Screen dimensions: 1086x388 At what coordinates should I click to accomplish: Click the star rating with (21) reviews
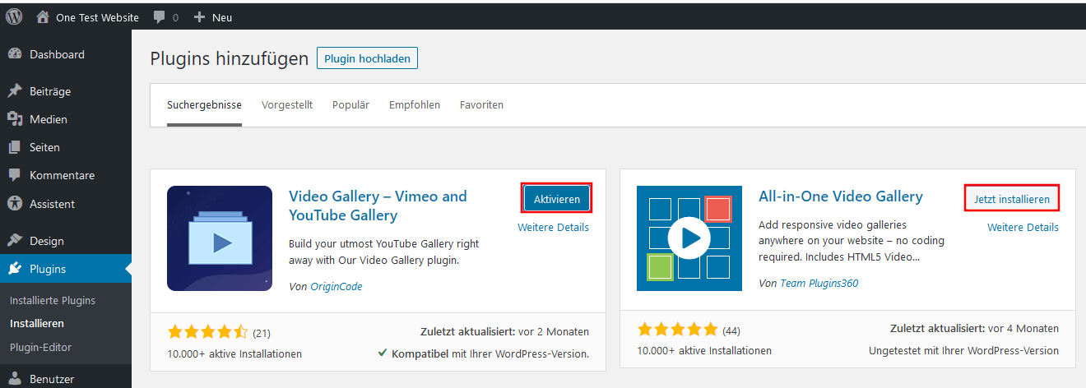tap(207, 332)
